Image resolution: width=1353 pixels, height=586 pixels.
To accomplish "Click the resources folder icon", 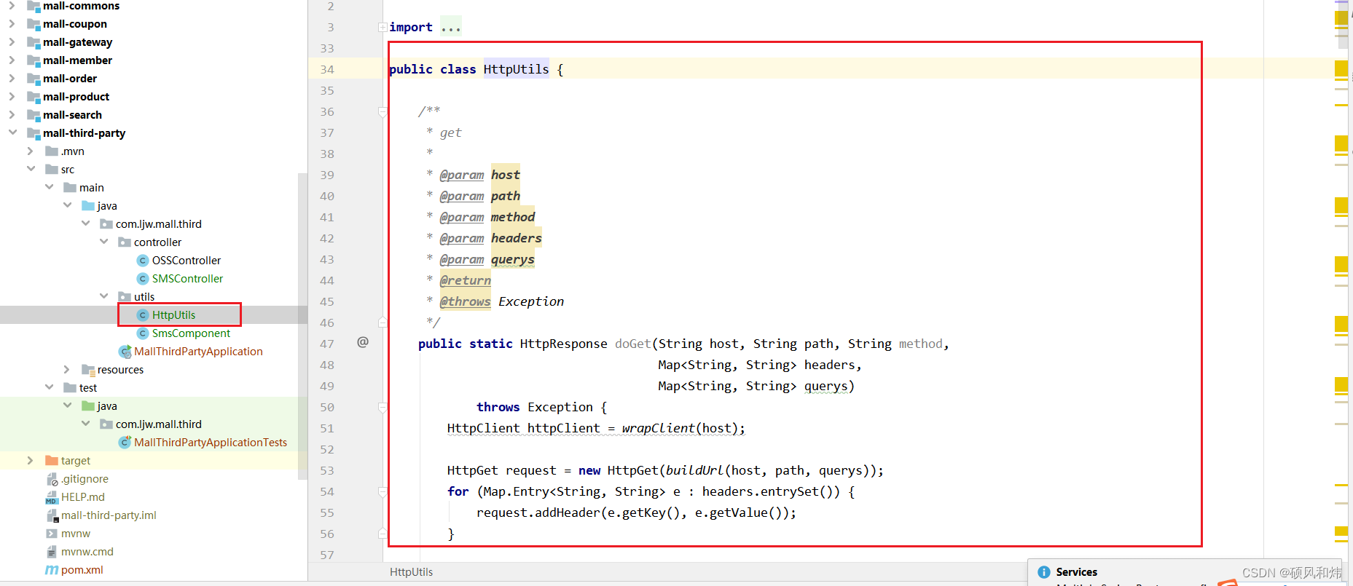I will (88, 370).
